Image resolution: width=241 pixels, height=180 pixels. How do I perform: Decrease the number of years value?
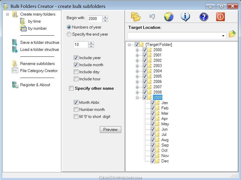tap(91, 46)
